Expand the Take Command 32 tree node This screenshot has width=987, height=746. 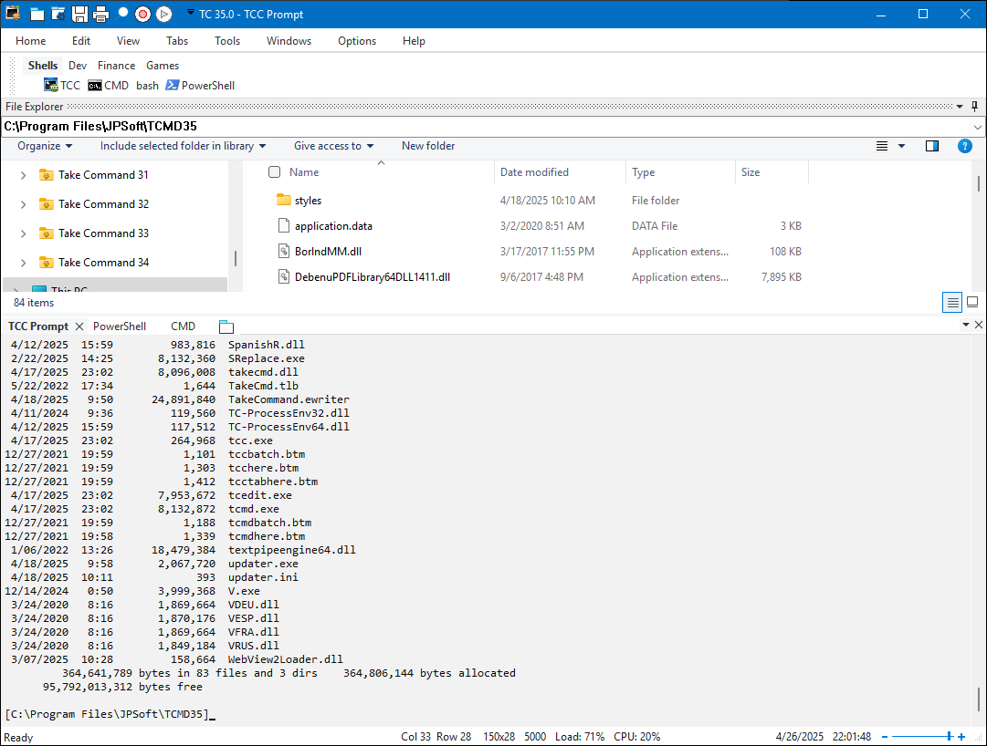[24, 204]
